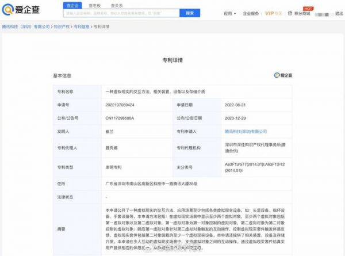Click the 爱企查 watermark icon beside 基本信息
Viewport: 345px width, 256px height.
pyautogui.click(x=282, y=75)
